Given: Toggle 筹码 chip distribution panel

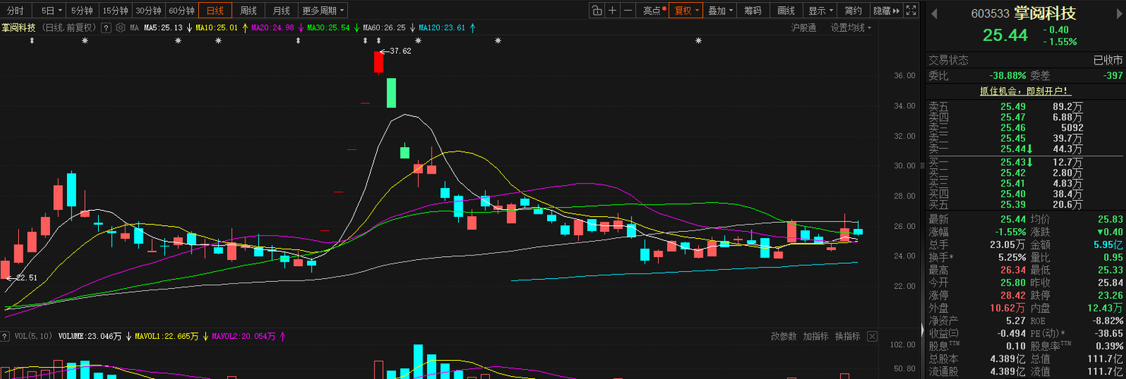Looking at the screenshot, I should click(752, 11).
